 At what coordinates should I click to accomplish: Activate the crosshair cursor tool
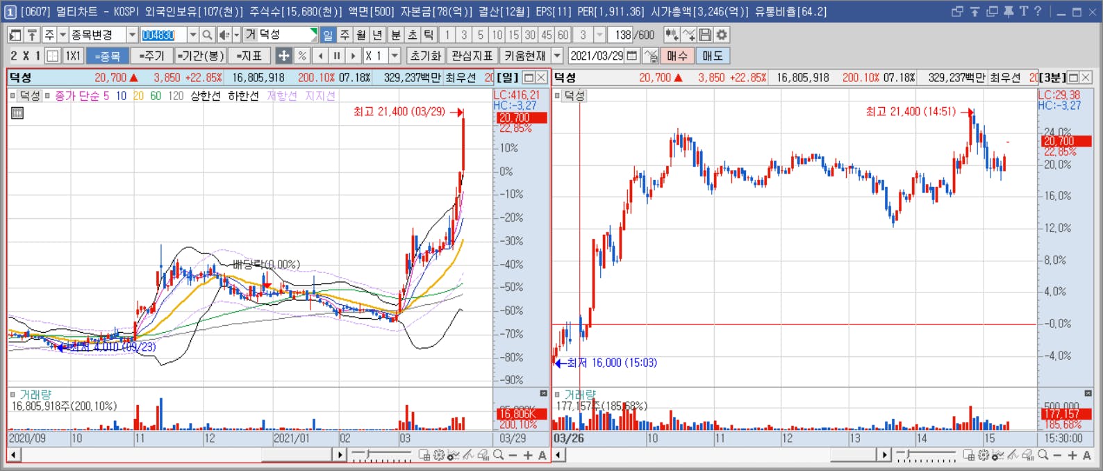[283, 56]
